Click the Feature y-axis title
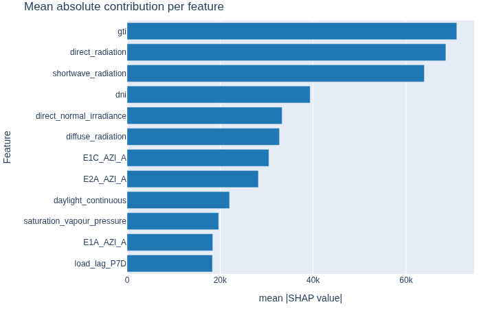The image size is (481, 309). (7, 147)
